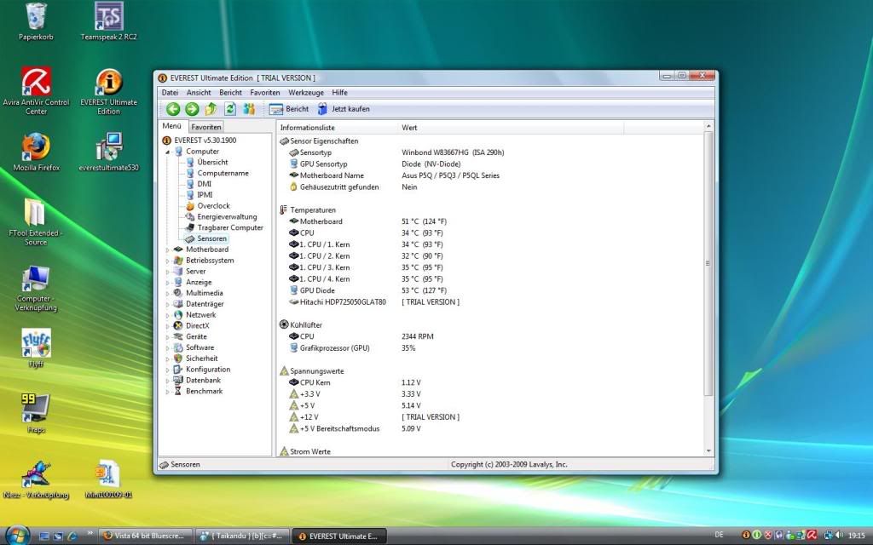Switch to the Favoriten tab in sidebar
Viewport: 873px width, 545px height.
click(x=206, y=127)
